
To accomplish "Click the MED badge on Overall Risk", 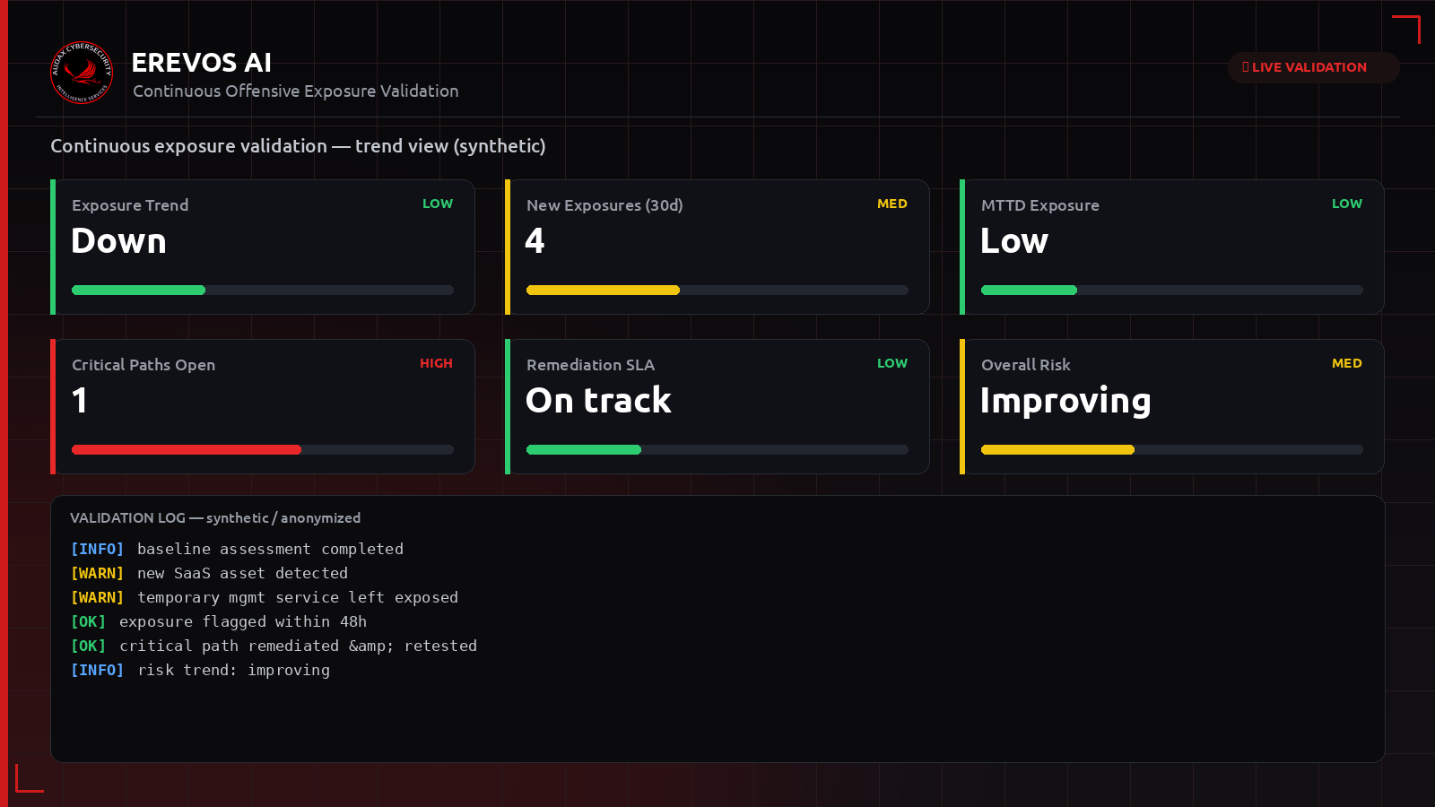I will click(x=1347, y=363).
